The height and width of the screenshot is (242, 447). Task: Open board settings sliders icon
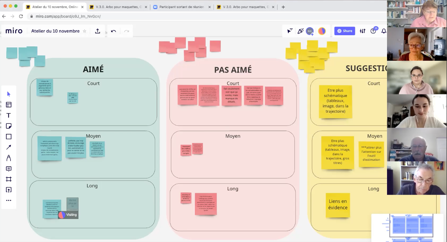pyautogui.click(x=363, y=31)
